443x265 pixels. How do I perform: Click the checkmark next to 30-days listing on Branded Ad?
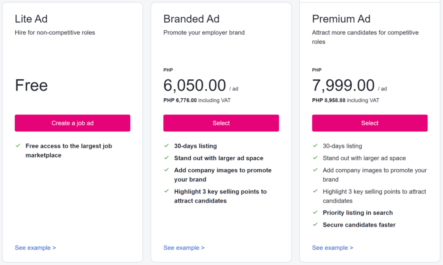[x=167, y=146]
